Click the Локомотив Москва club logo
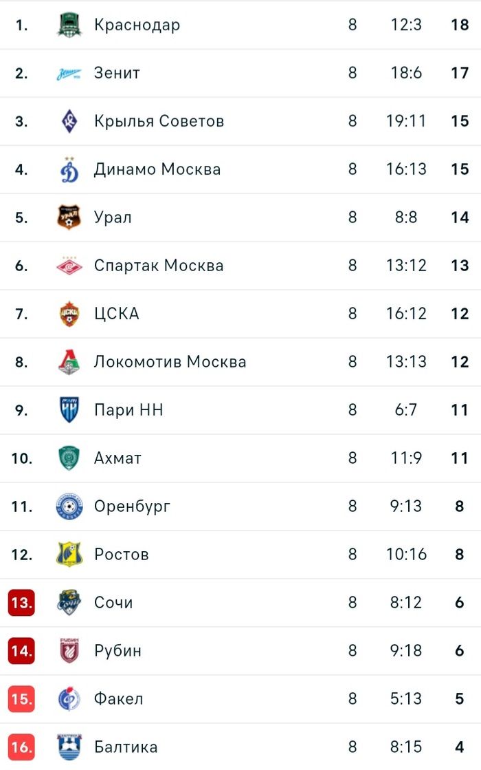The height and width of the screenshot is (770, 481). [69, 362]
